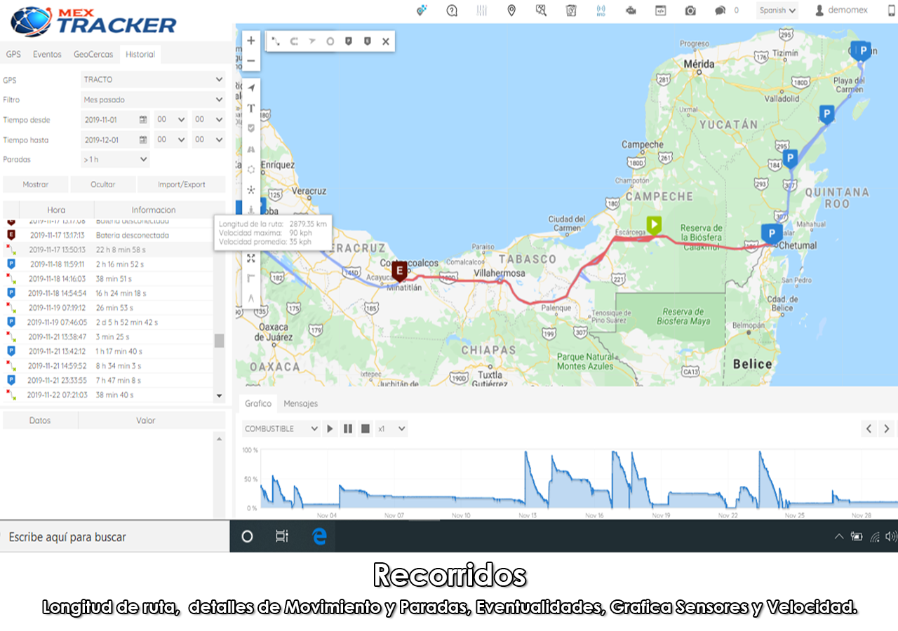Image resolution: width=898 pixels, height=631 pixels.
Task: Click the location pin icon in top toolbar
Action: [511, 11]
